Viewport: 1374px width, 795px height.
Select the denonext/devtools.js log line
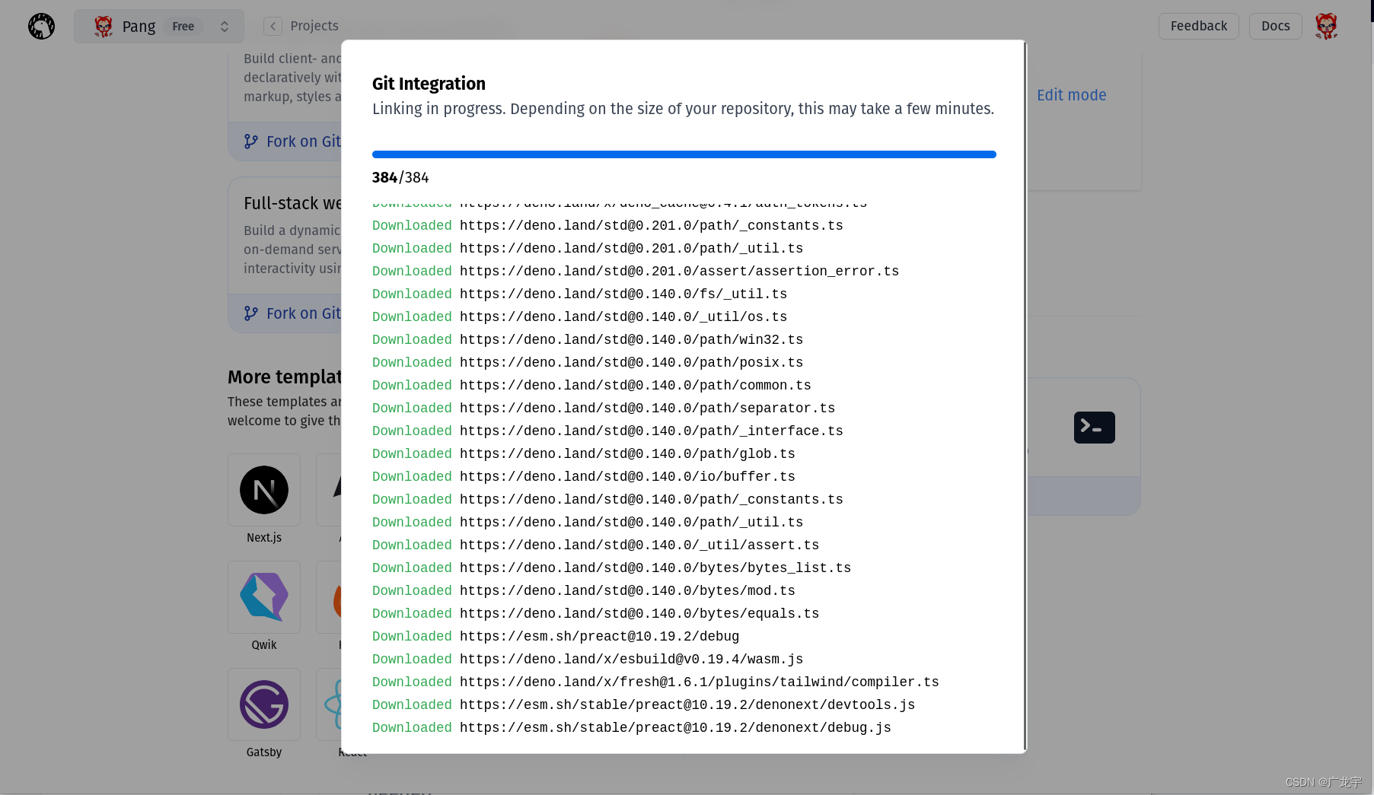[x=644, y=704]
